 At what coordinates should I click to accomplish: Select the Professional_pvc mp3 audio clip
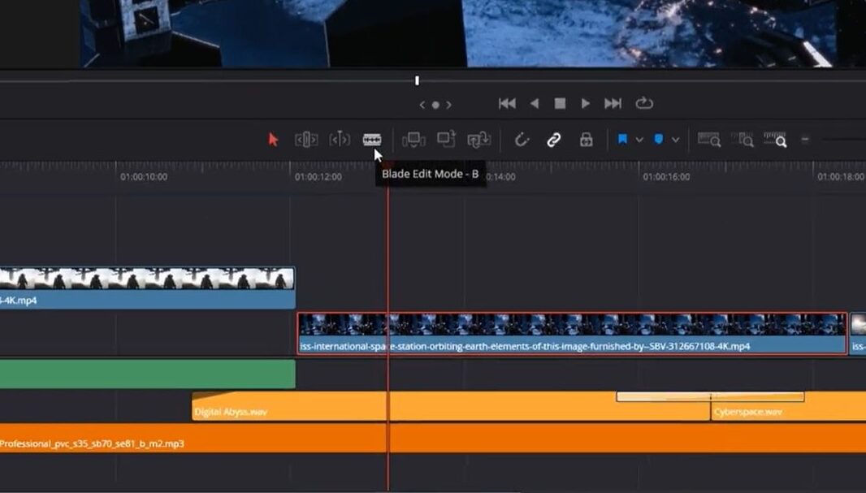tap(433, 439)
